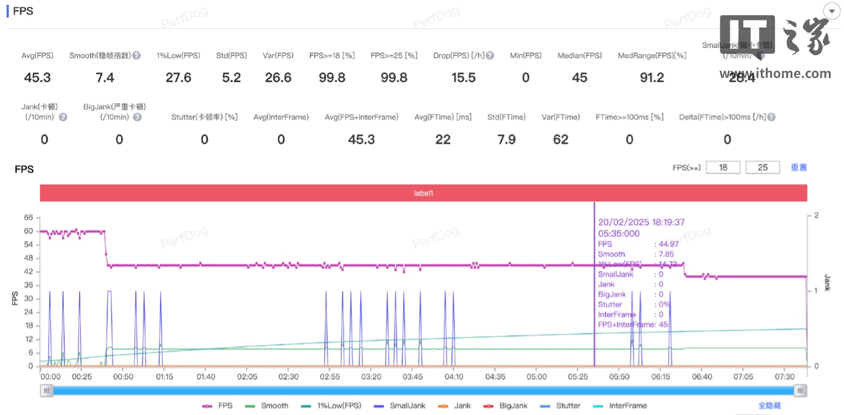Click help icon beside BigJank(严重卡顿)

(x=137, y=117)
